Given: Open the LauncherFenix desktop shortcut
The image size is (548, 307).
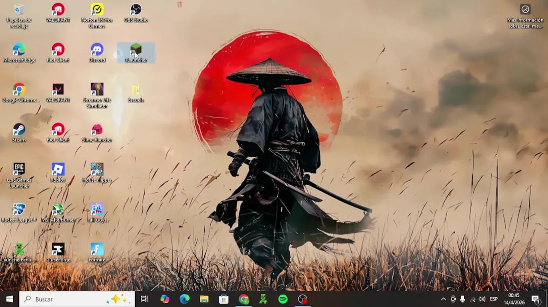Looking at the screenshot, I should tap(19, 252).
